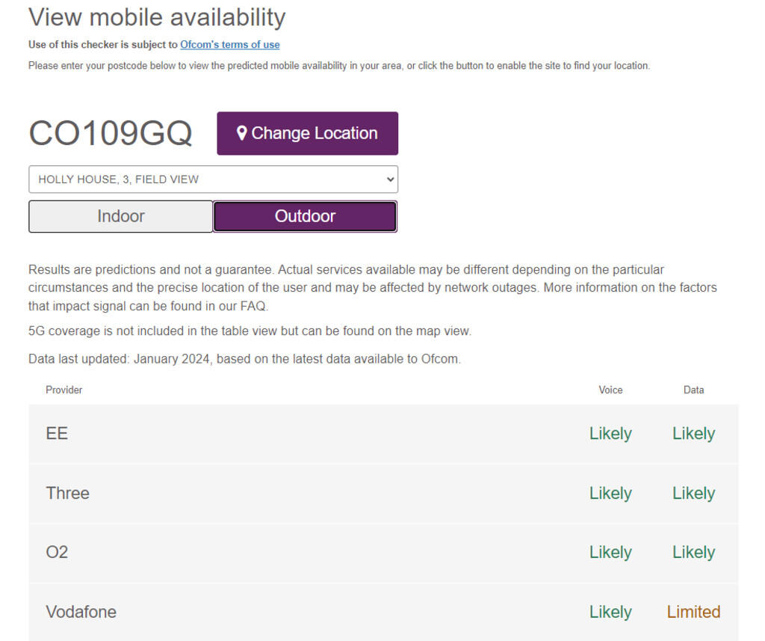
Task: Select the EE provider name
Action: (x=57, y=434)
